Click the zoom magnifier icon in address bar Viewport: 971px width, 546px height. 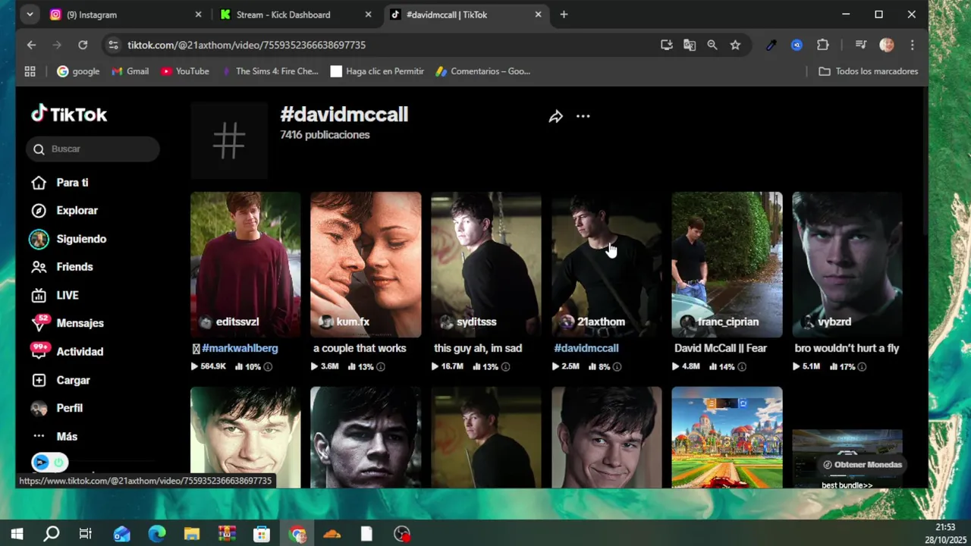[712, 45]
